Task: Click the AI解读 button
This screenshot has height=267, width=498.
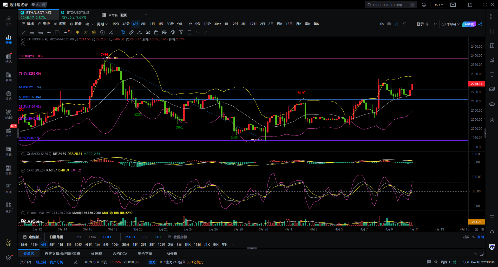Action: click(469, 24)
